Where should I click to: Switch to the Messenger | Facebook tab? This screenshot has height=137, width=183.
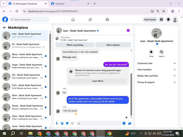tap(27, 4)
